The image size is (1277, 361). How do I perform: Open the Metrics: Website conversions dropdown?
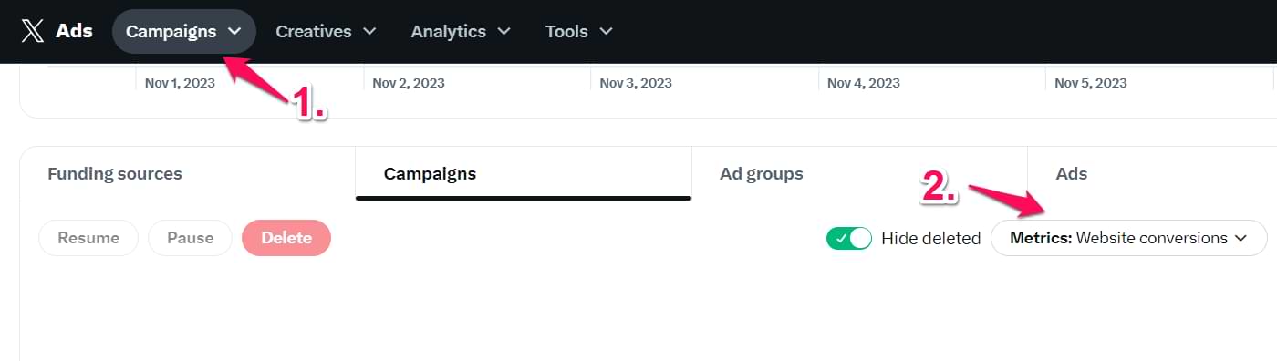point(1129,238)
